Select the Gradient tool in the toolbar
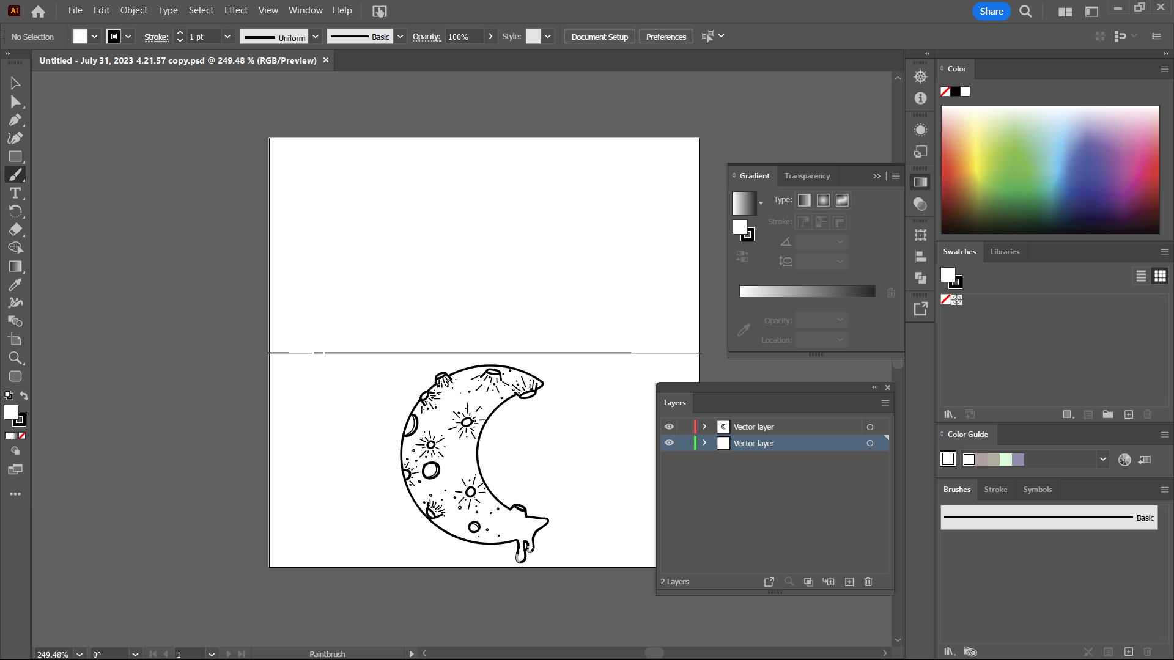Screen dimensions: 1174x660 point(15,266)
